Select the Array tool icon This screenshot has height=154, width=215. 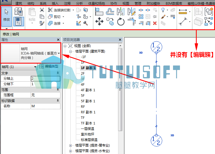141,17
